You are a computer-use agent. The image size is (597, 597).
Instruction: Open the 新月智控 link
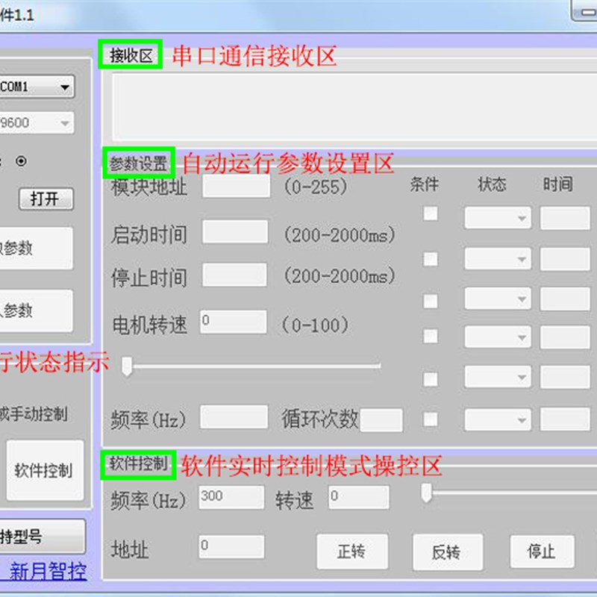46,569
